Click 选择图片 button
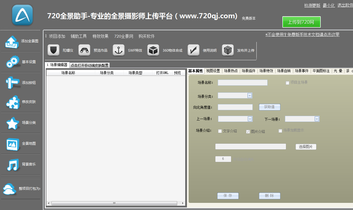The height and width of the screenshot is (210, 353). coord(306,147)
